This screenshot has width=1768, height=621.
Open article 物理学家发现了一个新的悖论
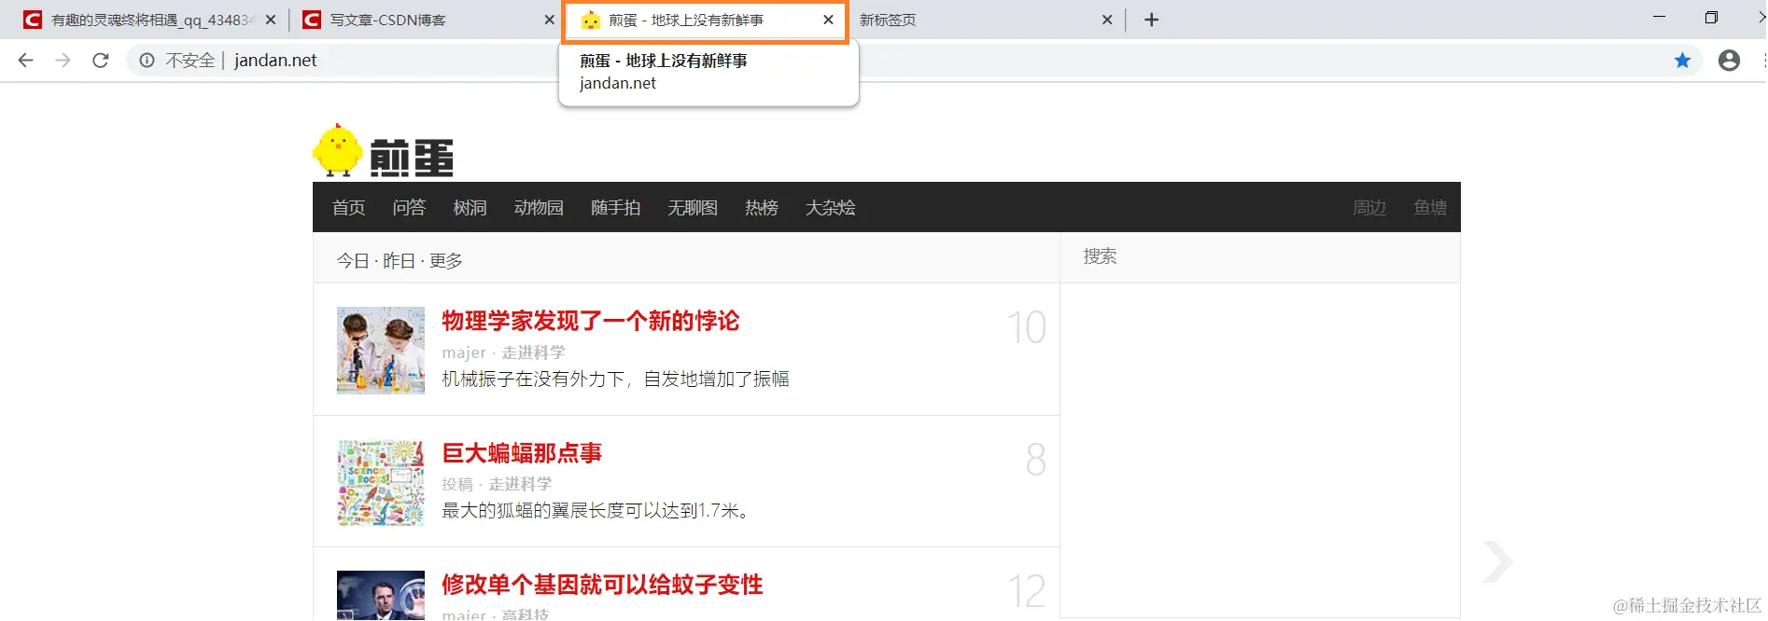tap(590, 322)
